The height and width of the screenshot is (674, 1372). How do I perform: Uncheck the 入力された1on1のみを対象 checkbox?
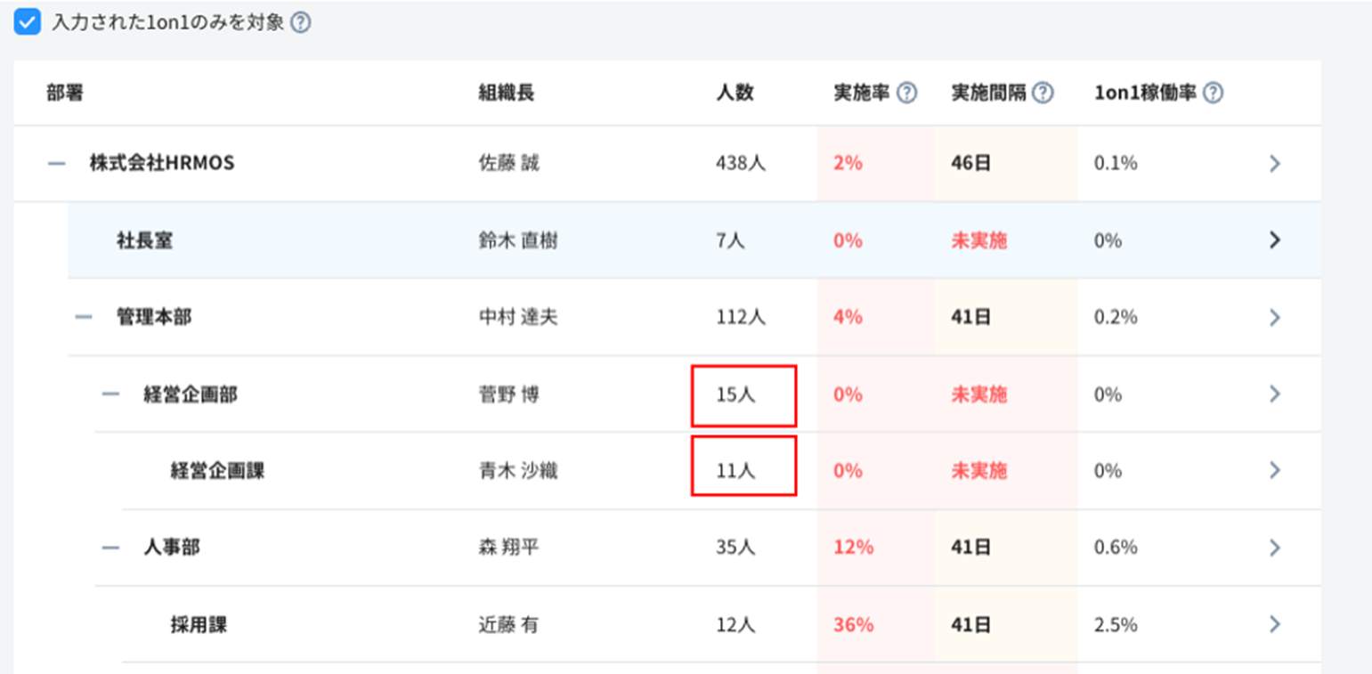click(28, 23)
